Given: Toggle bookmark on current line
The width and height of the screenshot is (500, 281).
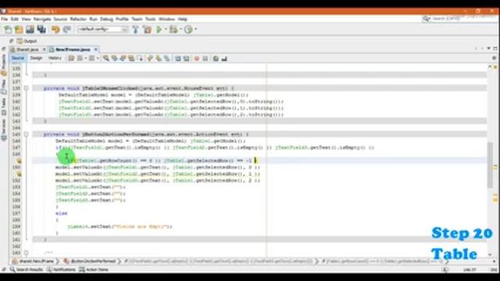Looking at the screenshot, I should tap(166, 59).
